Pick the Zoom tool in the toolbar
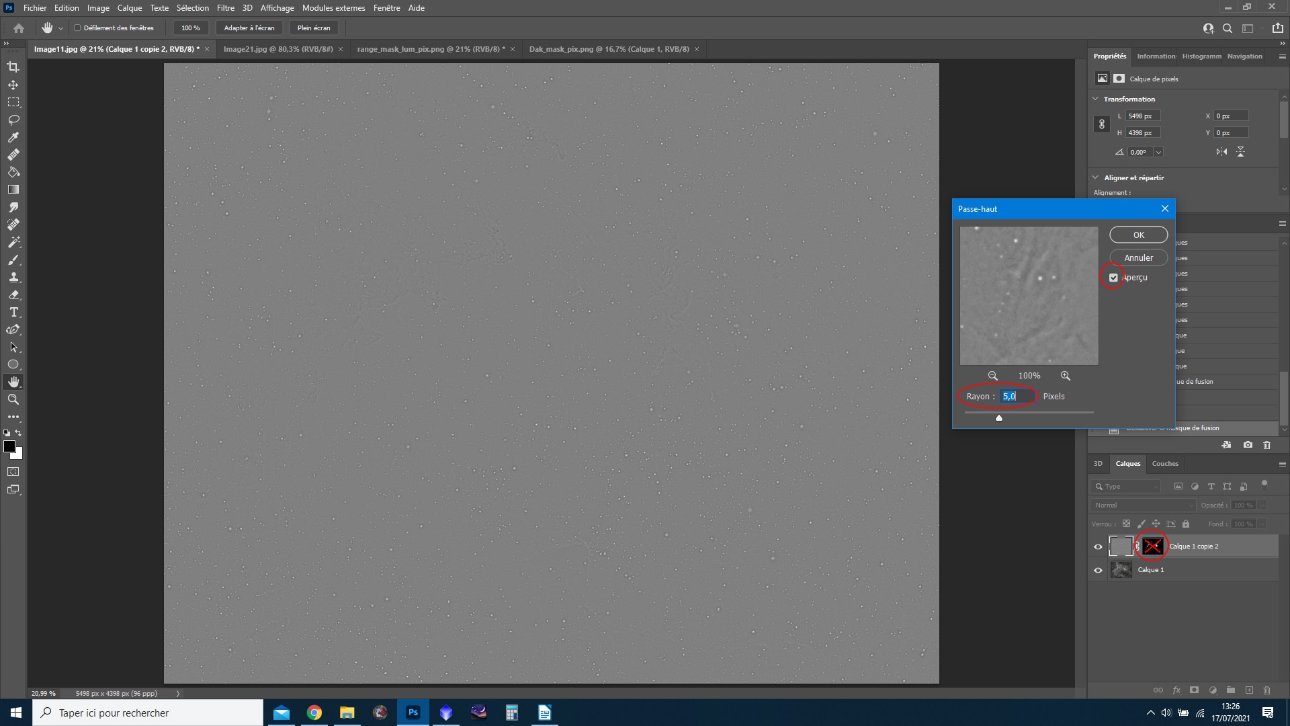Image resolution: width=1290 pixels, height=726 pixels. click(x=13, y=399)
